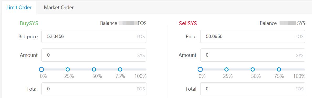The width and height of the screenshot is (312, 98).
Task: Click the Bid price input field
Action: pos(94,36)
